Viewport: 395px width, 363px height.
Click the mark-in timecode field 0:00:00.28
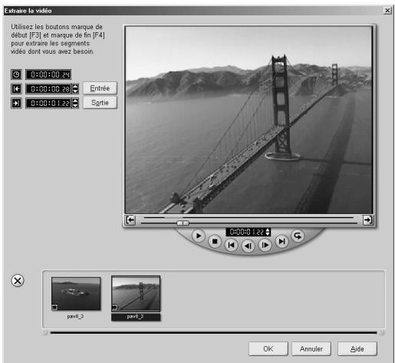48,89
